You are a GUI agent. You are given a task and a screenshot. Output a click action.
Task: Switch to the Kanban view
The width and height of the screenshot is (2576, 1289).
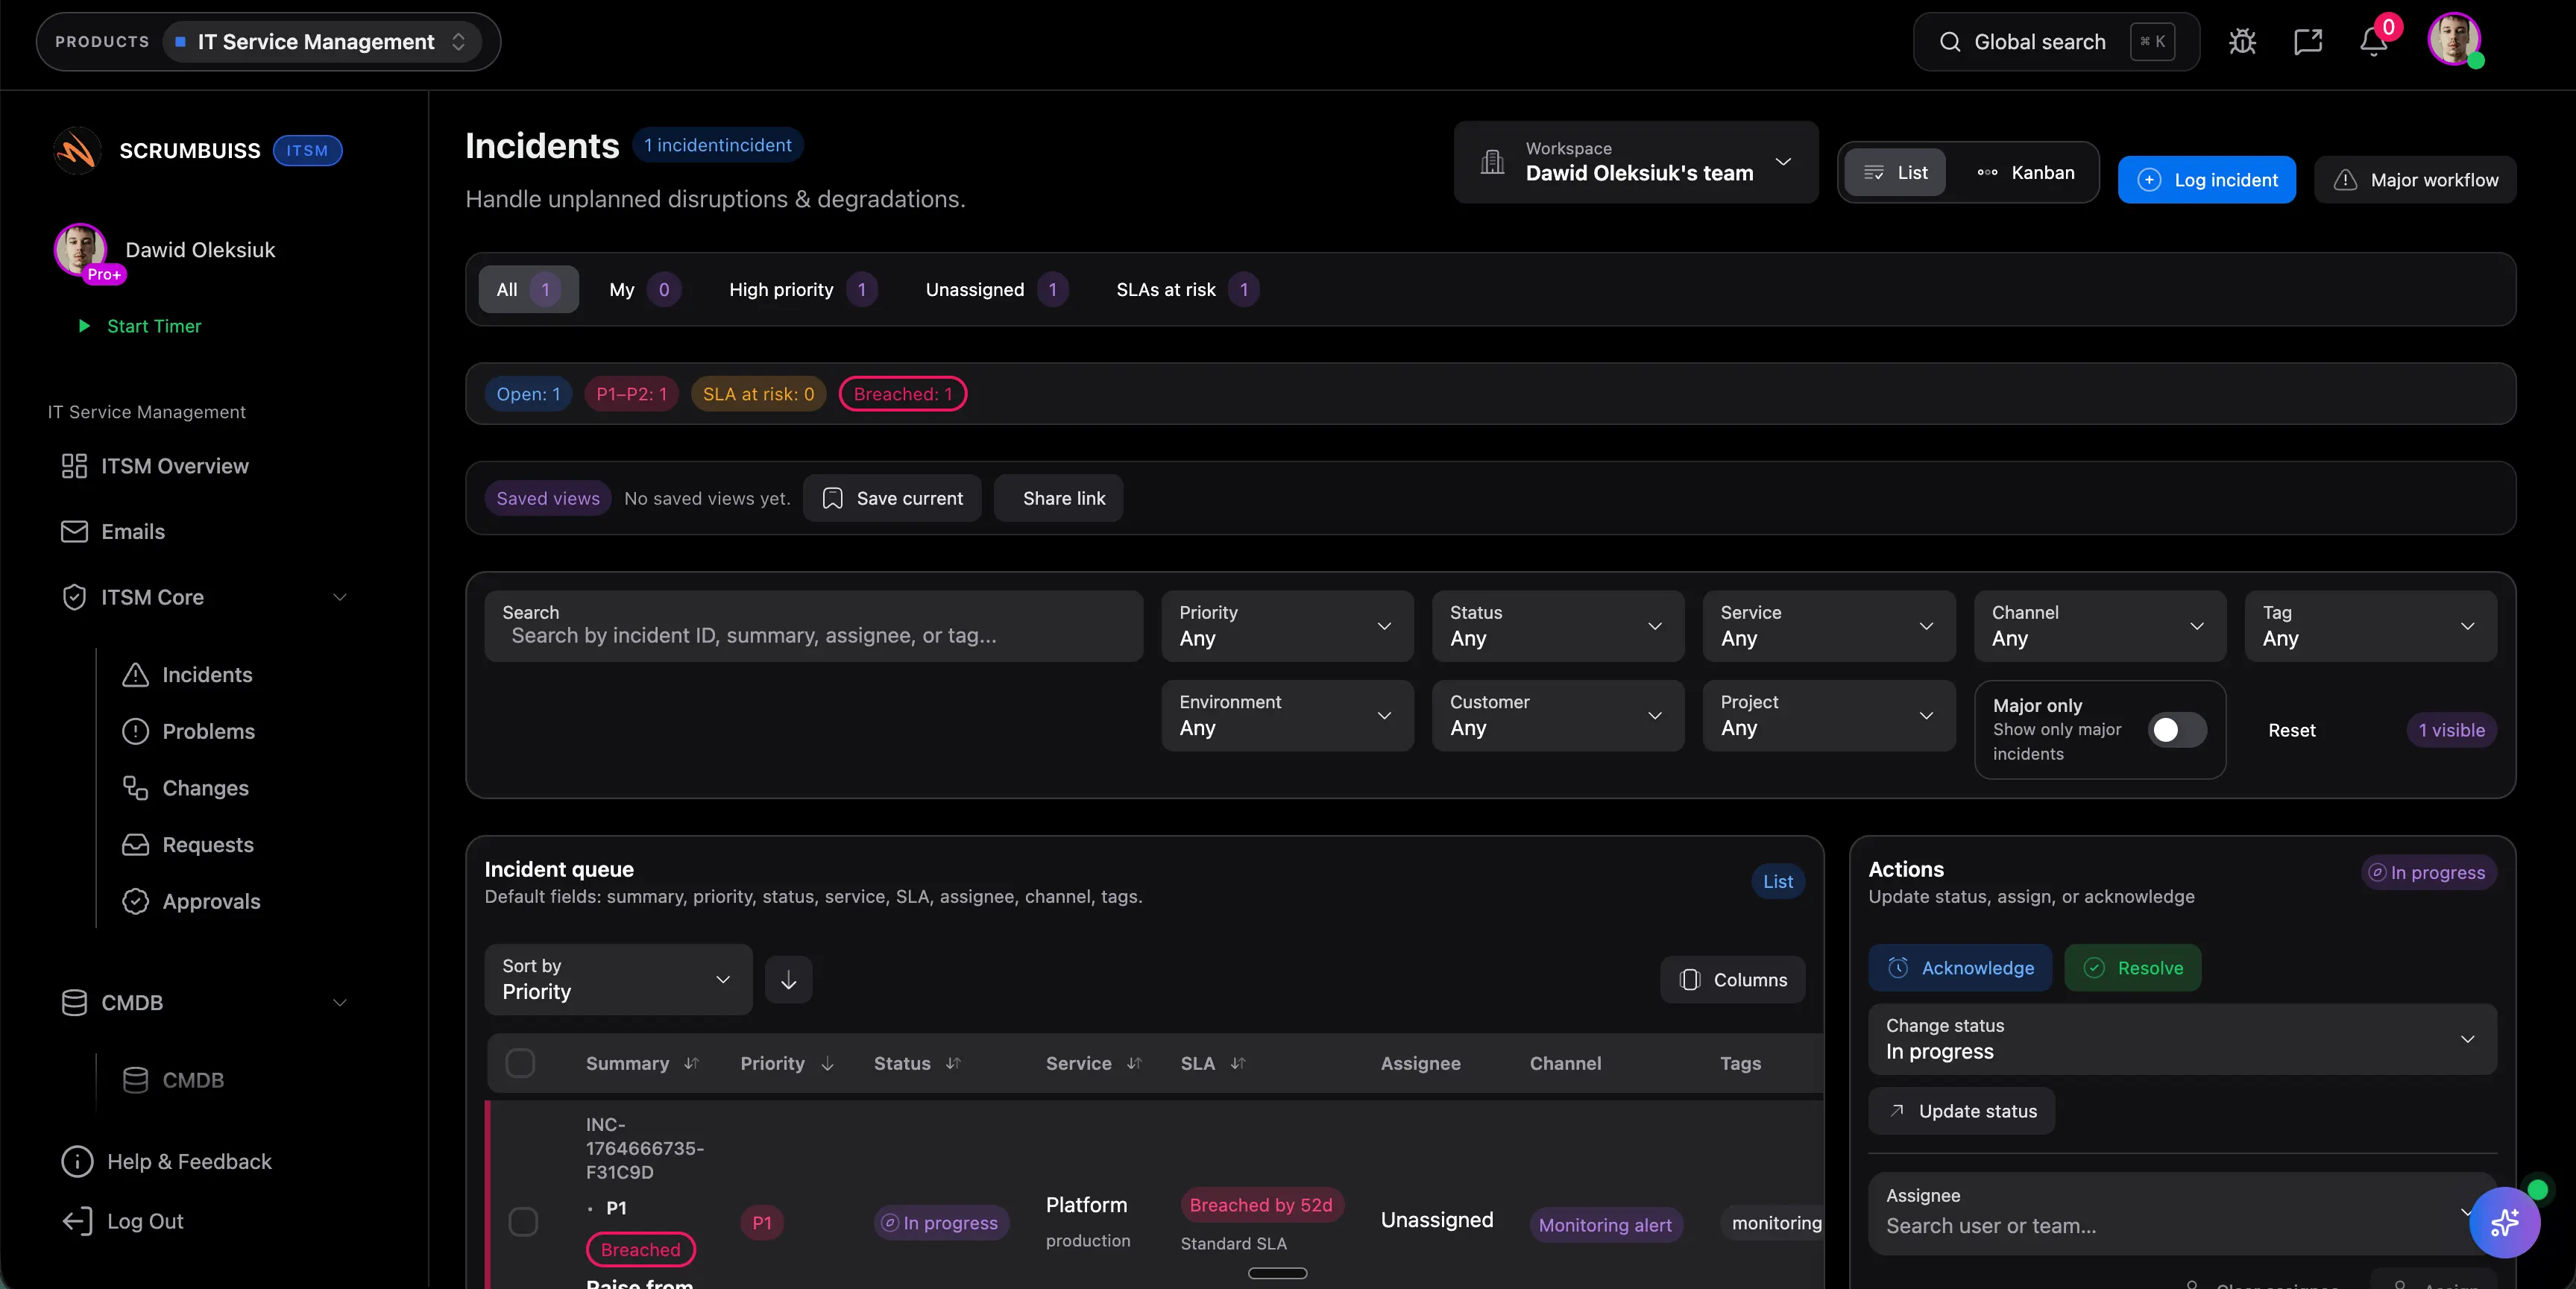(x=2027, y=172)
